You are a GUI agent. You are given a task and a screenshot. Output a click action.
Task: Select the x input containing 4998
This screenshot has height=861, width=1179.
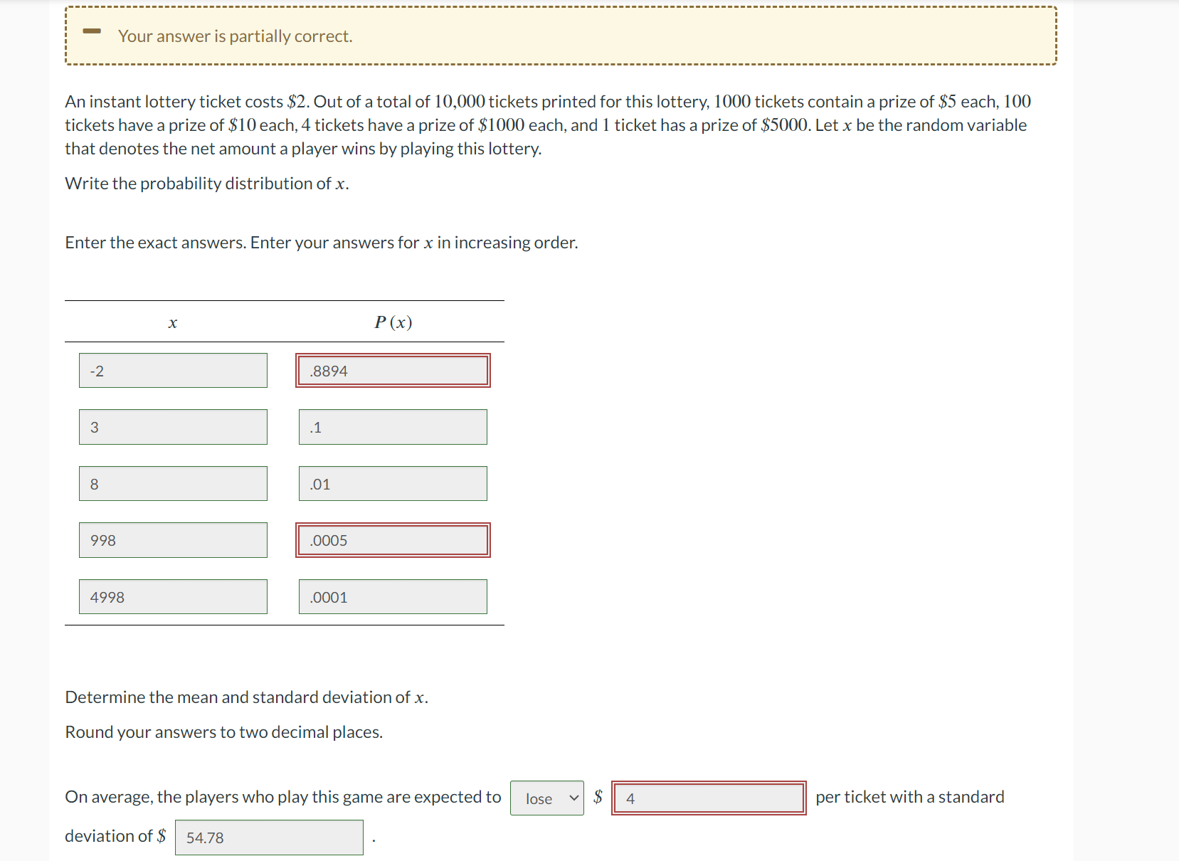172,596
